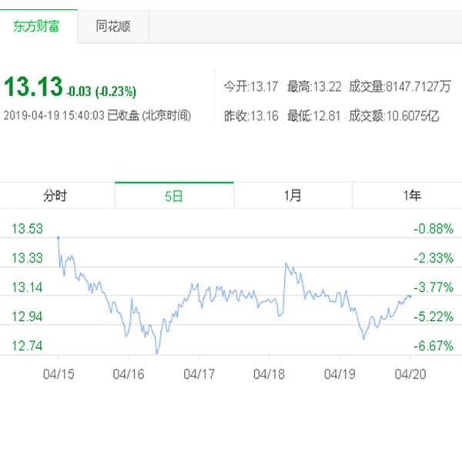Click the 今开 13.17 opening price

(x=251, y=87)
